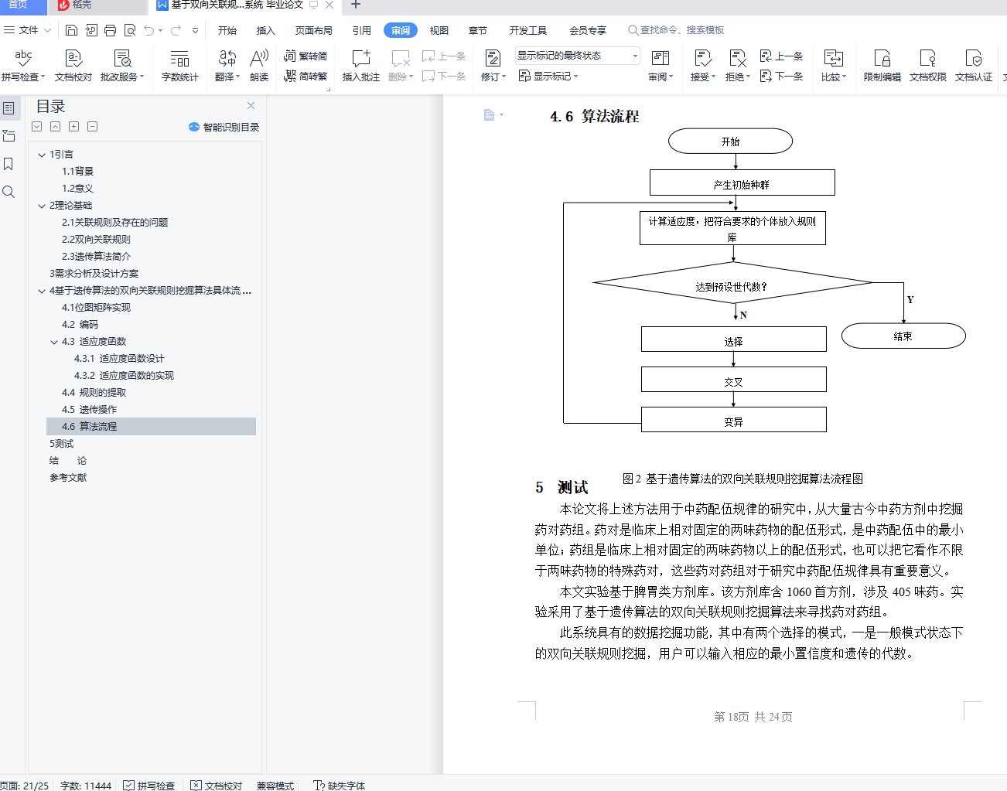Screen dimensions: 1007x791
Task: Jump to outline entry 2.2双向关联规则
Action: coord(97,240)
